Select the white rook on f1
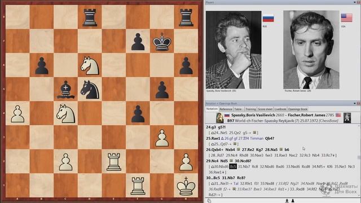The width and height of the screenshot is (361, 203). point(138,186)
